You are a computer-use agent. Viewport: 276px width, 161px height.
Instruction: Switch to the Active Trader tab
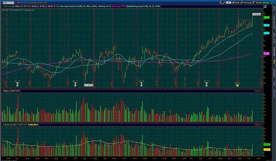coord(274,38)
